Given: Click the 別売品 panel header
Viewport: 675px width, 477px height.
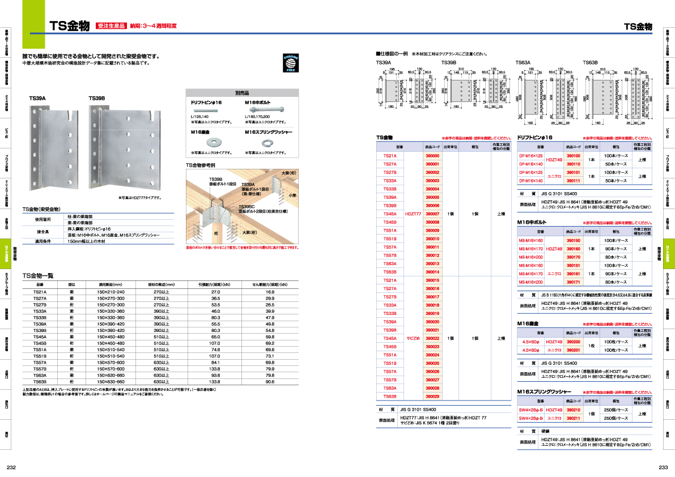Looking at the screenshot, I should pos(243,93).
